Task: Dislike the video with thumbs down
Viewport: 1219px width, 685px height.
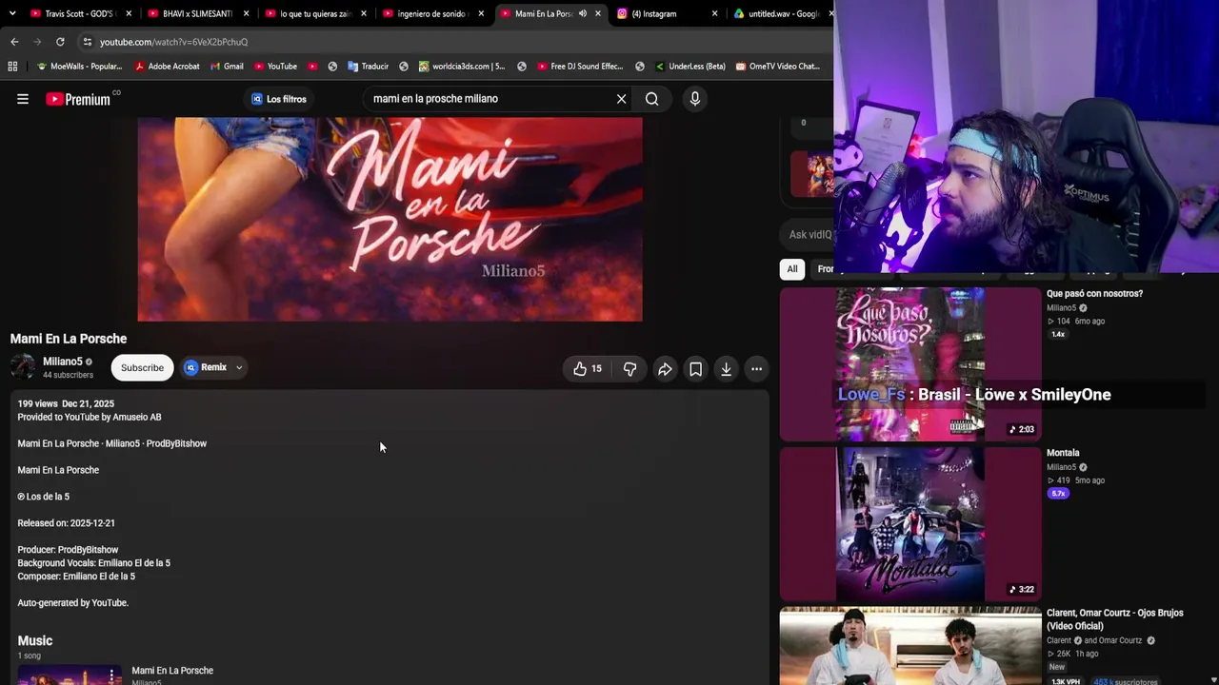Action: pos(629,369)
